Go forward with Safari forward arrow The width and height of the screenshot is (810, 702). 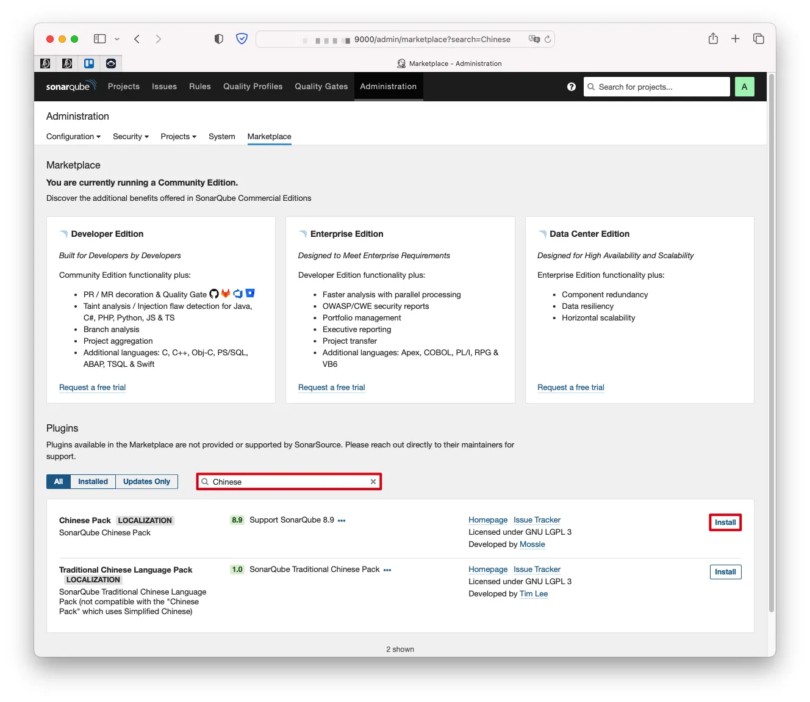[159, 39]
